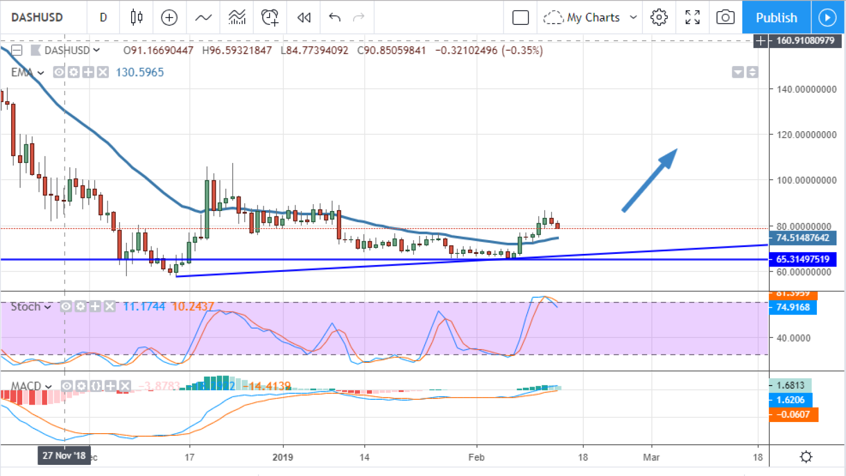This screenshot has height=476, width=846.
Task: Click the pane down-arrow button near EMA row
Action: tap(738, 72)
